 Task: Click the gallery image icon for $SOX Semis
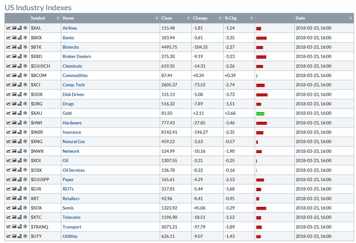(14, 208)
